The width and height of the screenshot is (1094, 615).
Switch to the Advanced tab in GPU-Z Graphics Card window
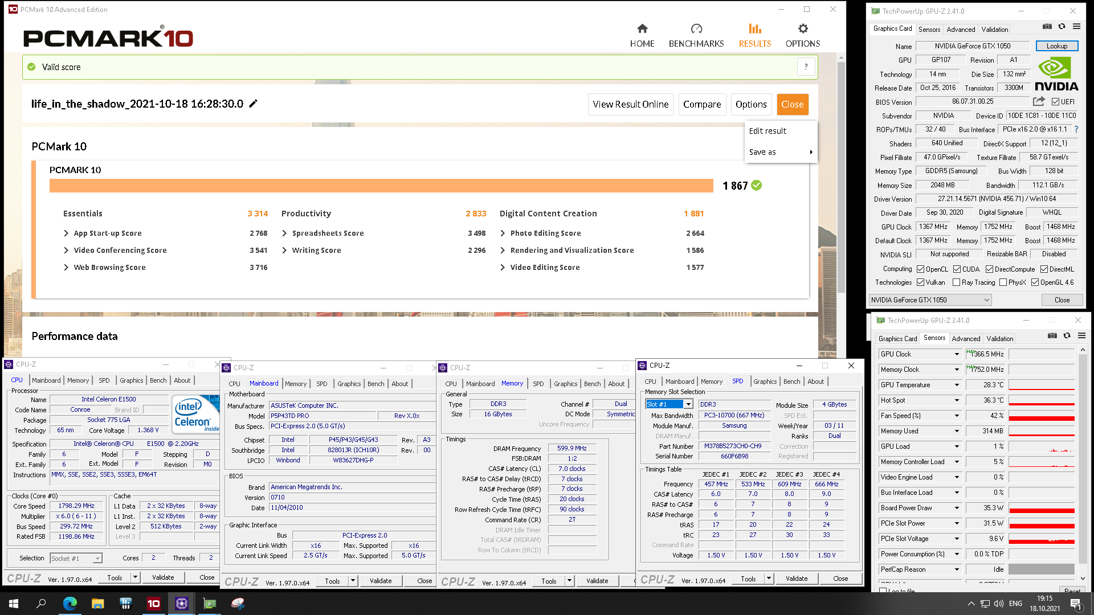[x=961, y=29]
